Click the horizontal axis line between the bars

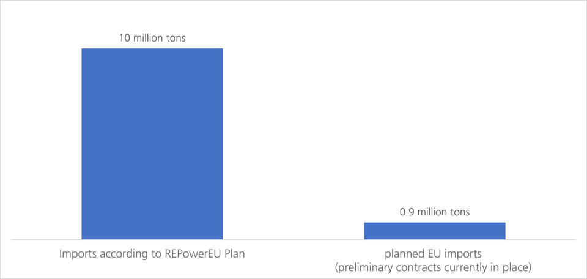tap(293, 239)
